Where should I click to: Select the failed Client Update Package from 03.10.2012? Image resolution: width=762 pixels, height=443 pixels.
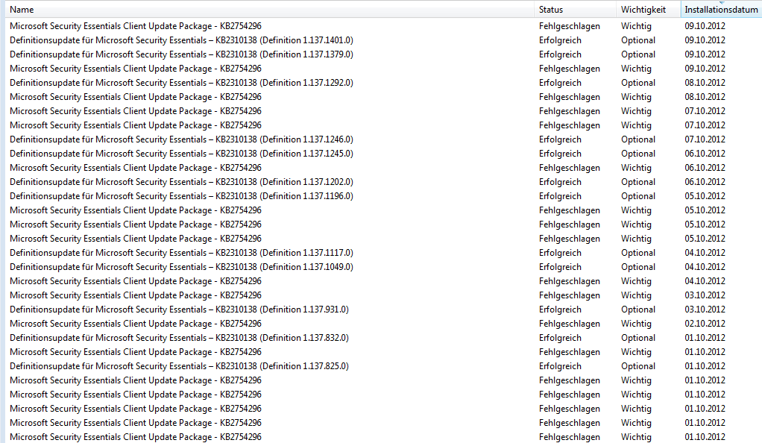[x=136, y=295]
